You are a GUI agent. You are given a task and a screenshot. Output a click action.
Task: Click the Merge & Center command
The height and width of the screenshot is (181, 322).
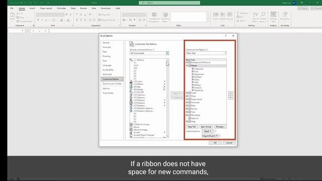click(x=107, y=20)
